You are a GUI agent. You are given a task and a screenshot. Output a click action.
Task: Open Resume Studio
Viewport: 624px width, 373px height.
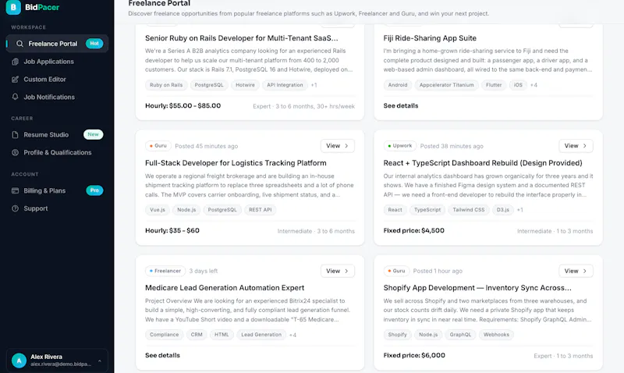(57, 135)
